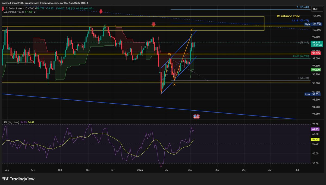This screenshot has width=326, height=185.
Task: Click the 'Dec' label on time axis
Action: pos(113,170)
